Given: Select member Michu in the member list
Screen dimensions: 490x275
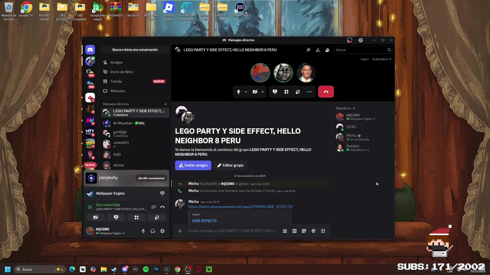Looking at the screenshot, I should [x=363, y=137].
